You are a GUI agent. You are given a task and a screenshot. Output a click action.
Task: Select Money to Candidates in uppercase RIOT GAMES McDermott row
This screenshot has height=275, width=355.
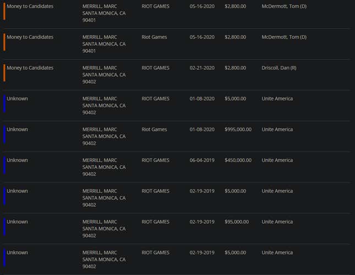(30, 7)
